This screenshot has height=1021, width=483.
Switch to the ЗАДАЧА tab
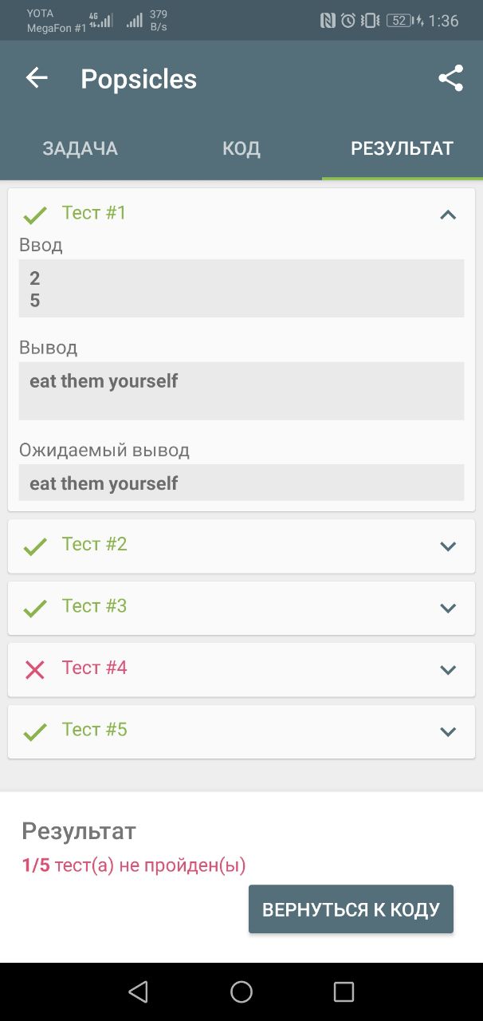pos(80,148)
